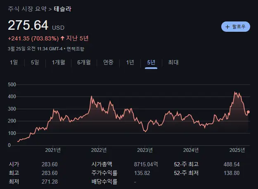The image size is (258, 189).
Task: Click the 시가총액 value 8715.04억
Action: click(x=146, y=164)
